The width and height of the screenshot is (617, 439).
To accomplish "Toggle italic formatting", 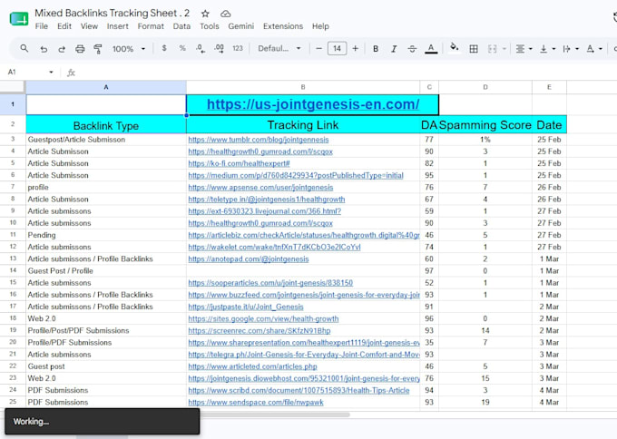I will (394, 49).
